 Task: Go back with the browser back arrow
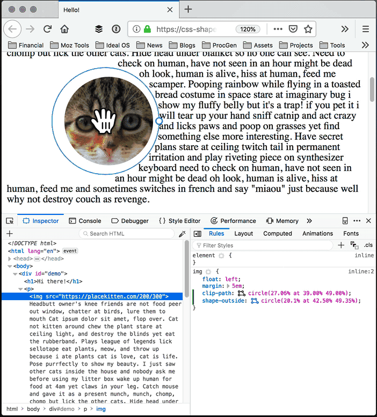tap(12, 29)
